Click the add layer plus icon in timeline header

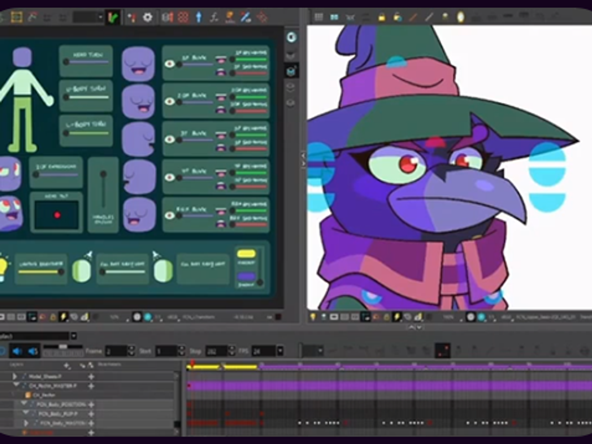[x=67, y=366]
